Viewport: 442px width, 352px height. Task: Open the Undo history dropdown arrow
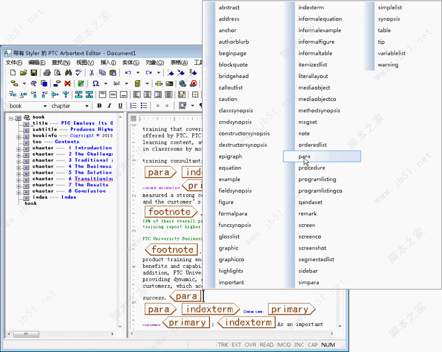point(138,73)
